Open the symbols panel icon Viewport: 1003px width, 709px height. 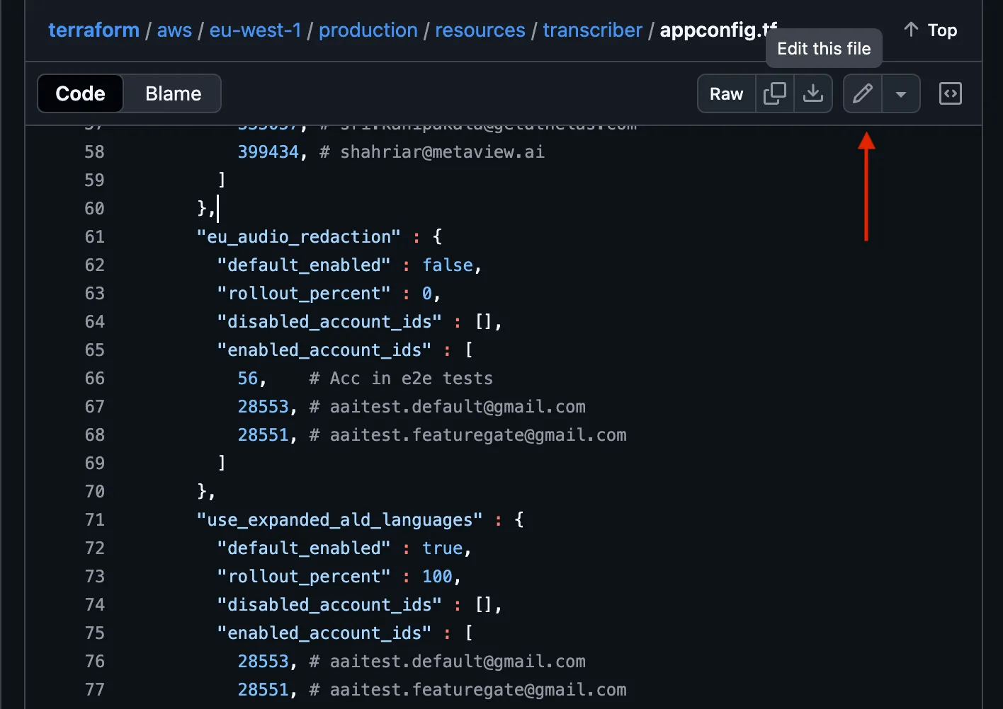[950, 93]
